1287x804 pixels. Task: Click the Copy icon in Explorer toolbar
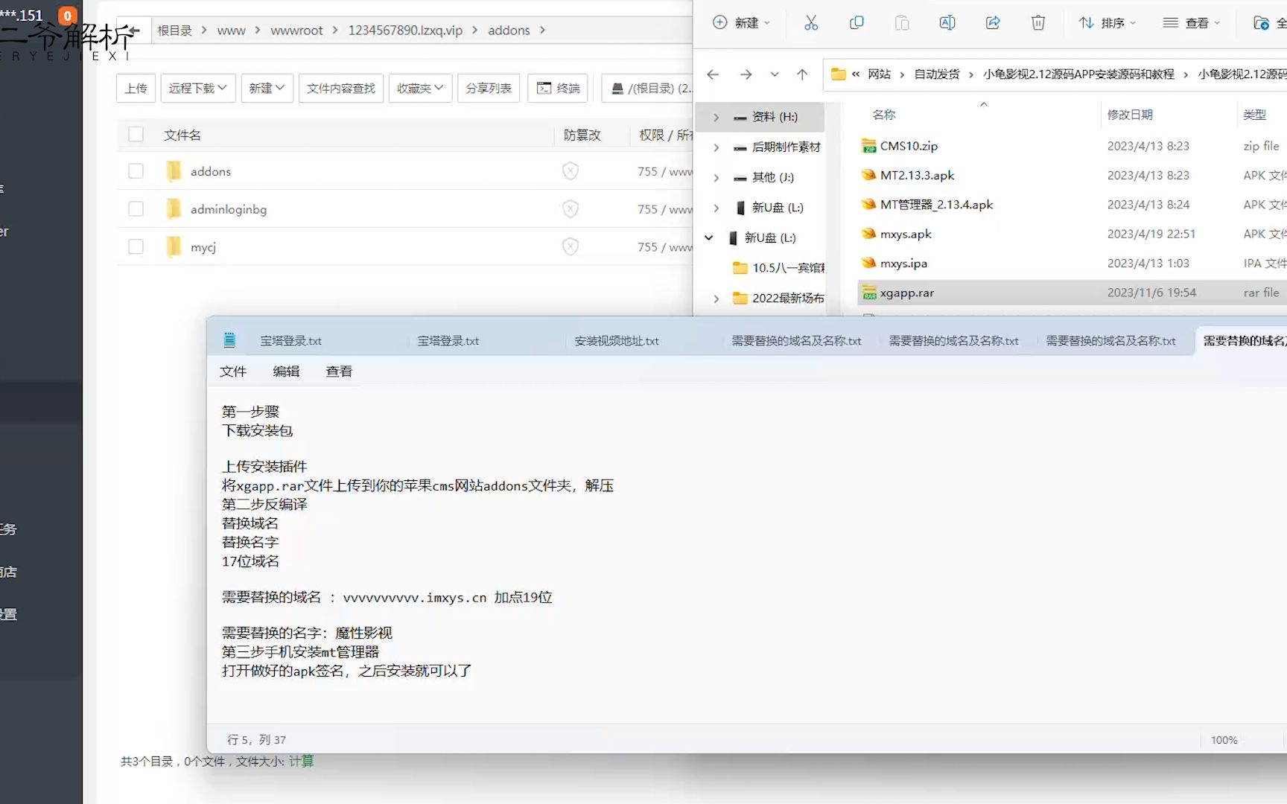tap(857, 23)
